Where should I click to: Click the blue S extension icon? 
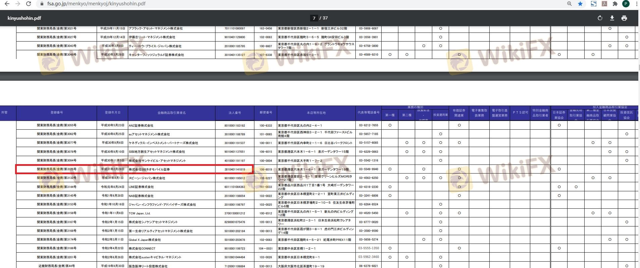(x=593, y=4)
